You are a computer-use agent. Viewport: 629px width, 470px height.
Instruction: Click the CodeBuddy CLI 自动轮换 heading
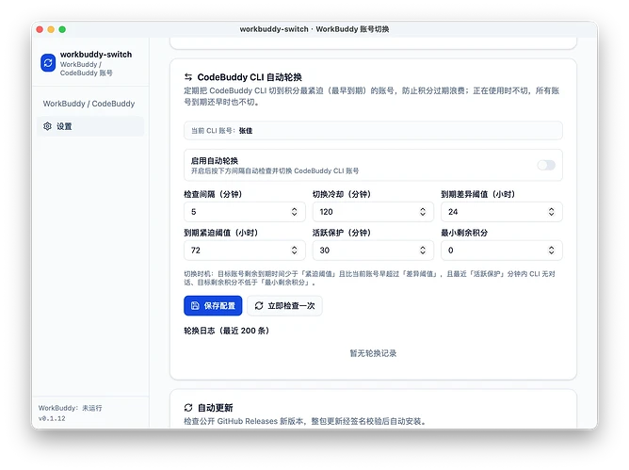click(x=250, y=77)
